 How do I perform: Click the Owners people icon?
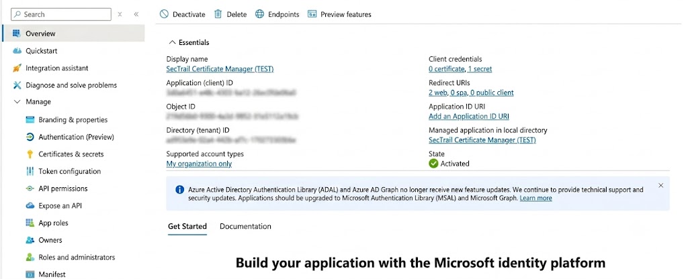(x=30, y=240)
